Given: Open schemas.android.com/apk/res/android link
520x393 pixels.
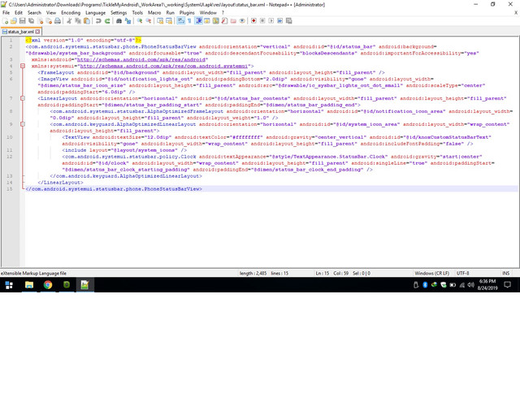Looking at the screenshot, I should click(x=141, y=59).
